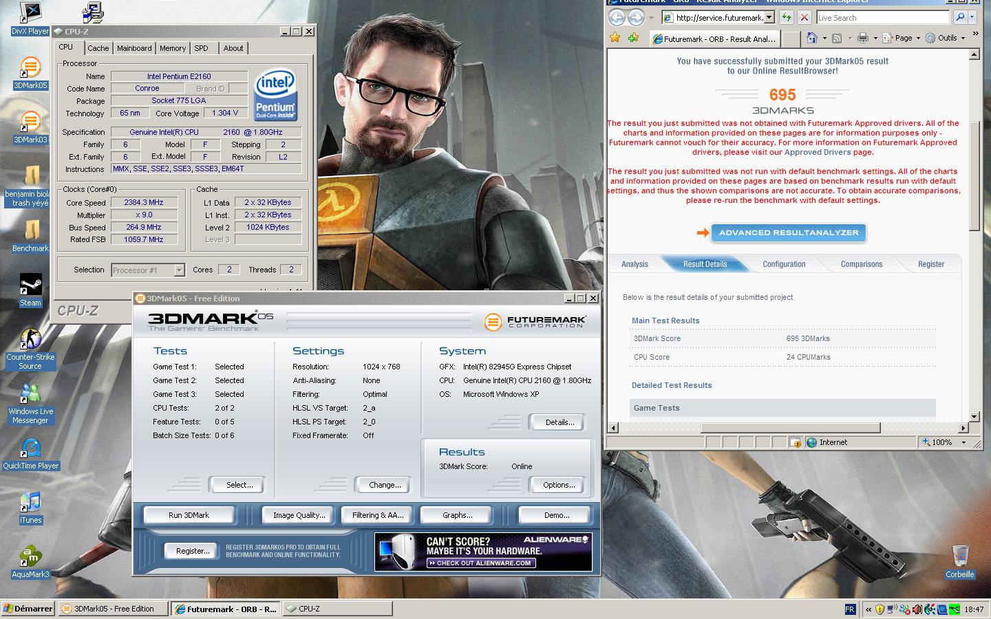Start Windows Live Messenger from desktop
This screenshot has height=619, width=991.
point(30,404)
